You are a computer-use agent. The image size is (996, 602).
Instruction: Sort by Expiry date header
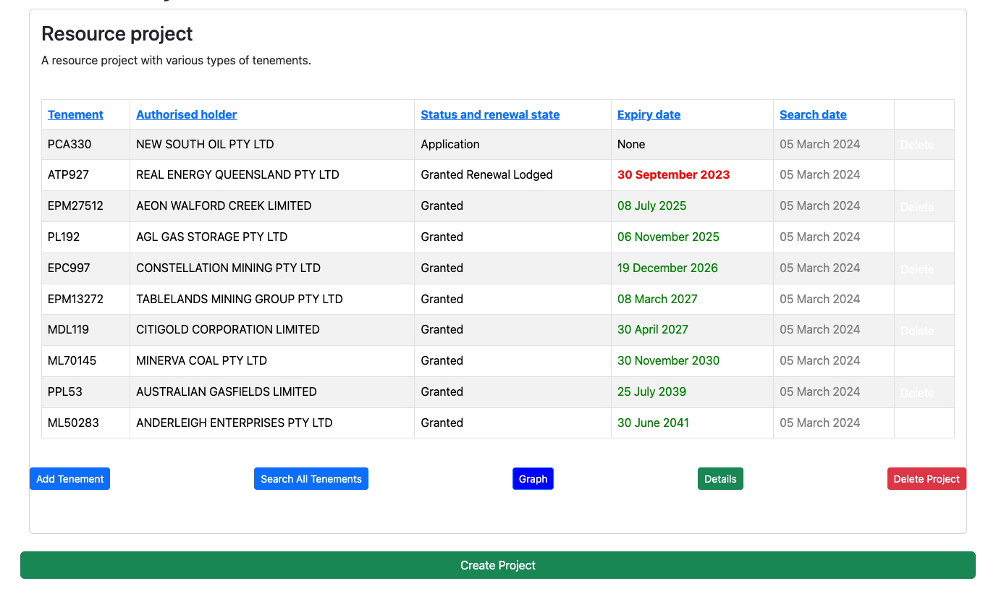tap(649, 114)
